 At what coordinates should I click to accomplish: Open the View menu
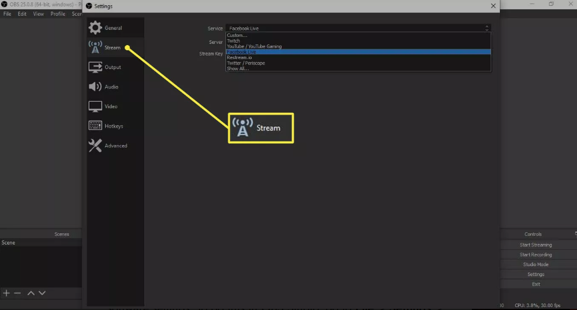pos(39,14)
